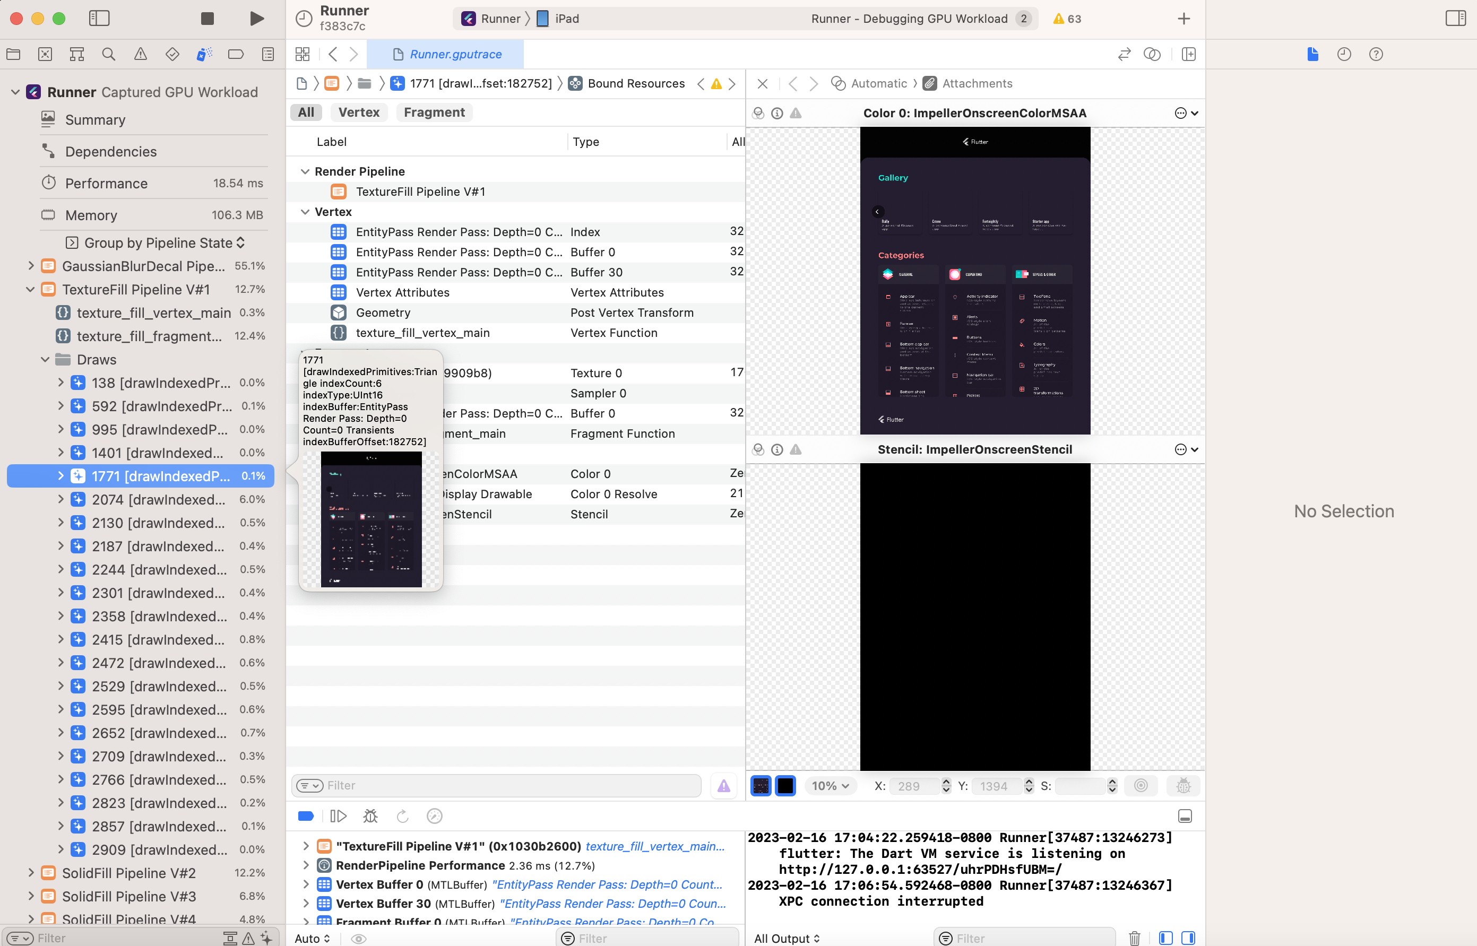This screenshot has height=946, width=1477.
Task: Select the Debug navigator spray icon
Action: 204,54
